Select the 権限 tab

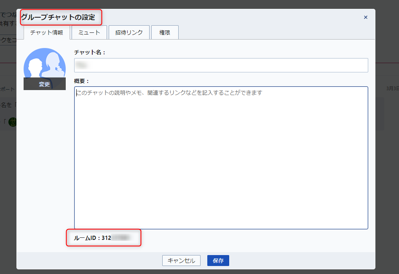click(165, 32)
